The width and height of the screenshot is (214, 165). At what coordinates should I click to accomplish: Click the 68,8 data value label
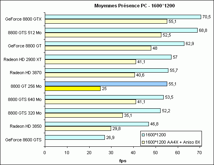203,30
